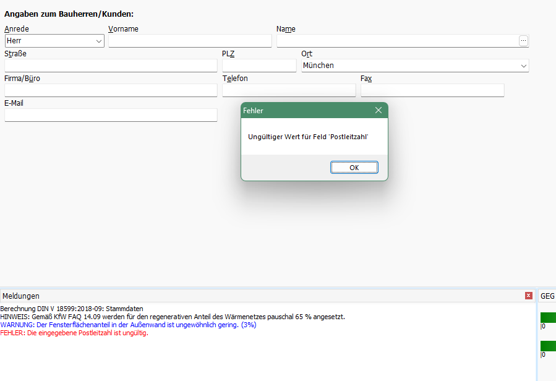This screenshot has height=381, width=556.
Task: Select the HINWEIS KfW FAQ message line
Action: pyautogui.click(x=173, y=317)
